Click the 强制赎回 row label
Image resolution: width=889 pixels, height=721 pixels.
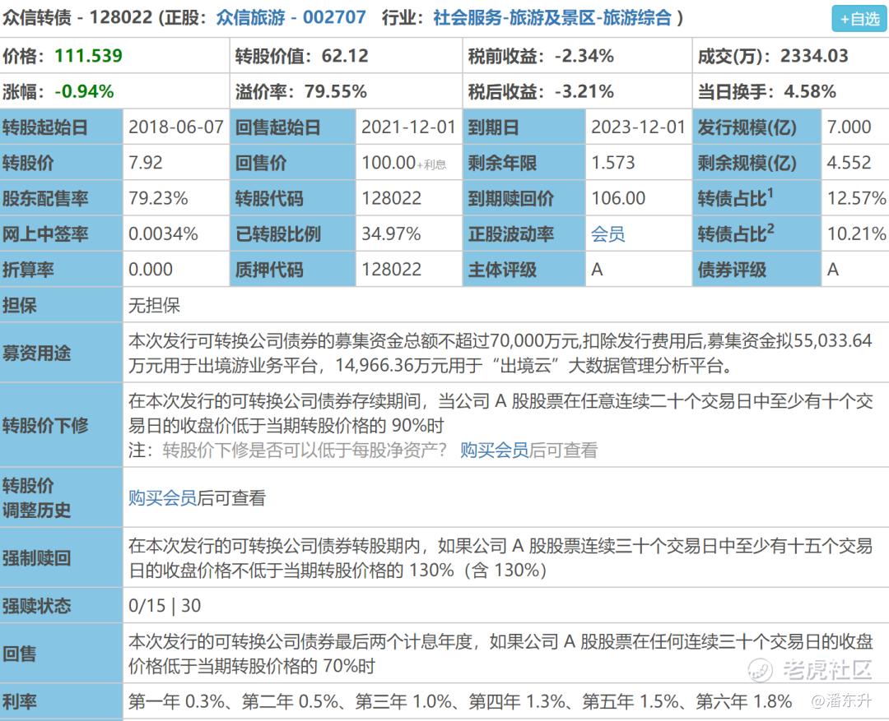(61, 558)
